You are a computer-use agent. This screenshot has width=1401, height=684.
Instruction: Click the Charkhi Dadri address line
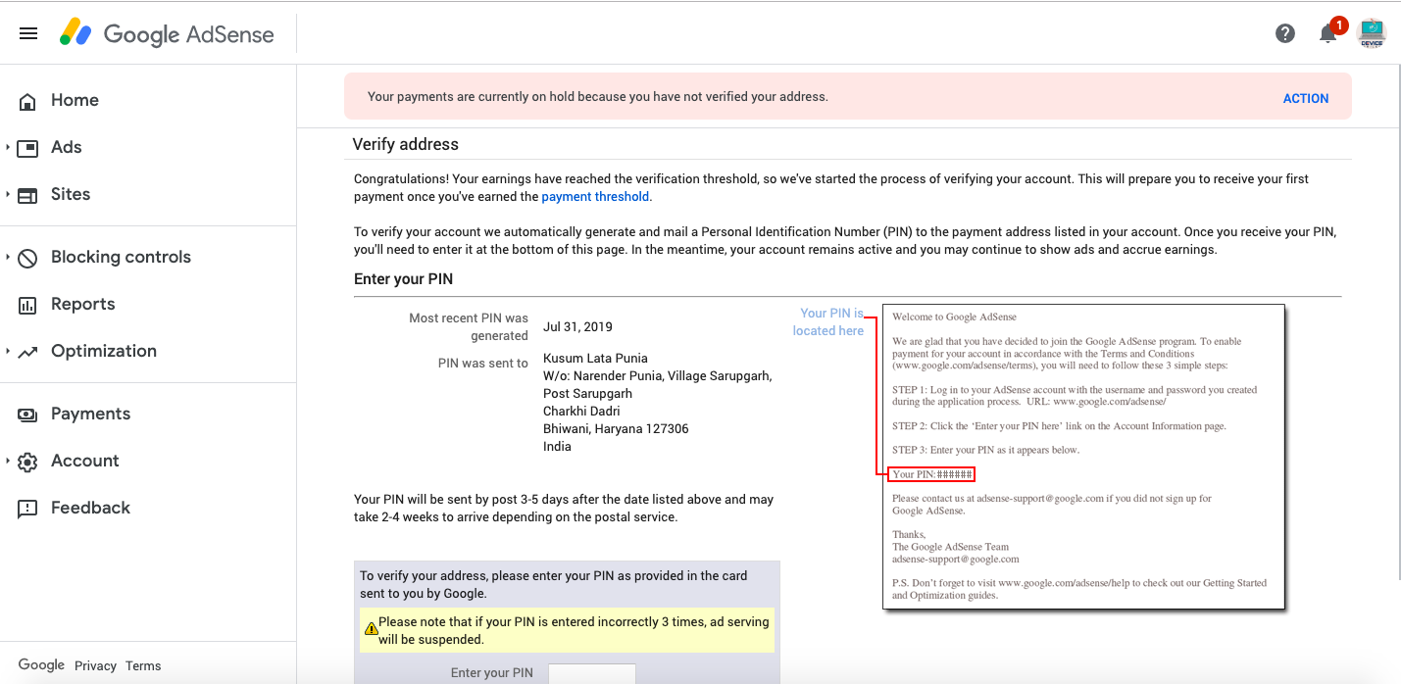click(581, 412)
